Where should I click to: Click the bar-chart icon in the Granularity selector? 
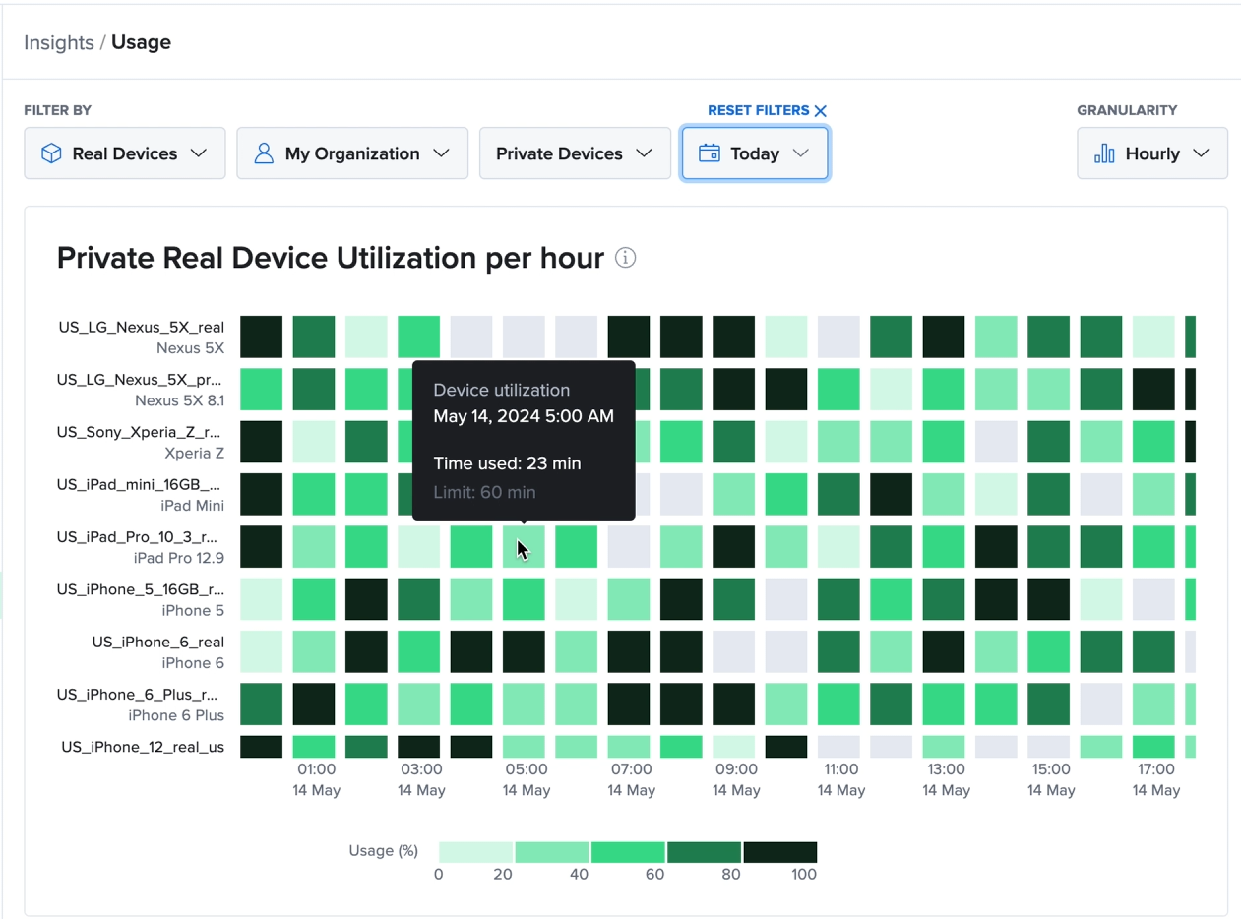point(1106,153)
